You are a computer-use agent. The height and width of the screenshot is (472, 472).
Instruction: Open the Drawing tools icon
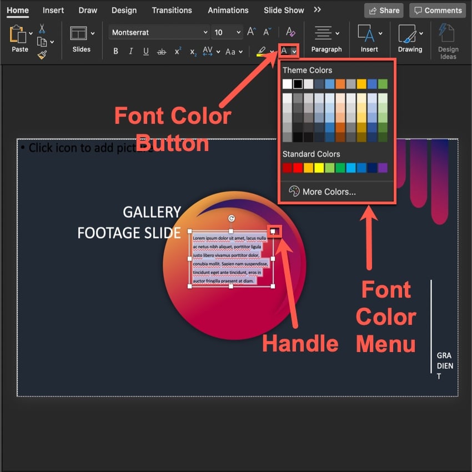click(407, 34)
